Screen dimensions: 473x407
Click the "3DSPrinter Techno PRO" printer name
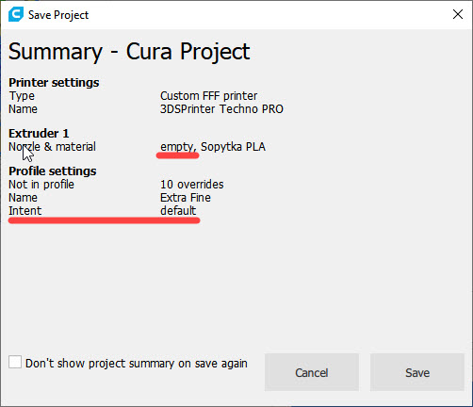tap(221, 109)
